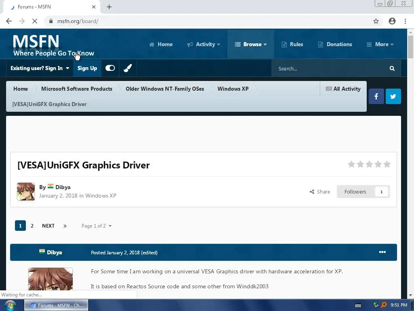Click the search magnifier icon

(392, 68)
